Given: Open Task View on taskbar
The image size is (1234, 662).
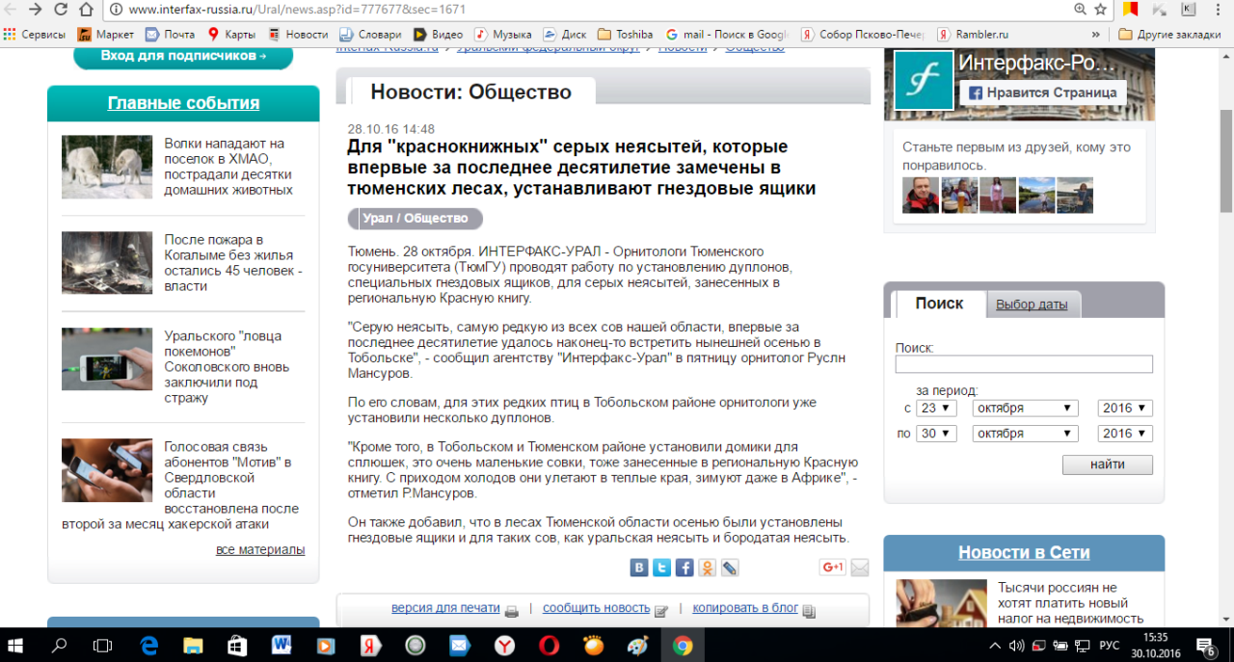Looking at the screenshot, I should click(102, 645).
